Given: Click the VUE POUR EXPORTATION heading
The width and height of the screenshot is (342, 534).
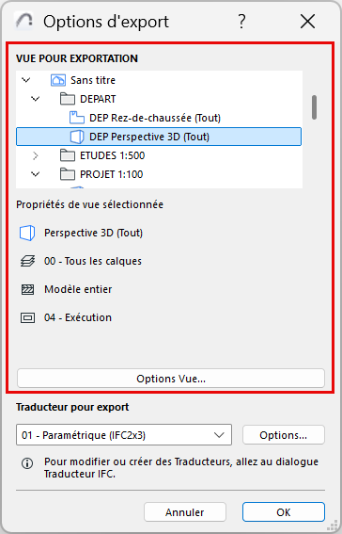Looking at the screenshot, I should (77, 58).
